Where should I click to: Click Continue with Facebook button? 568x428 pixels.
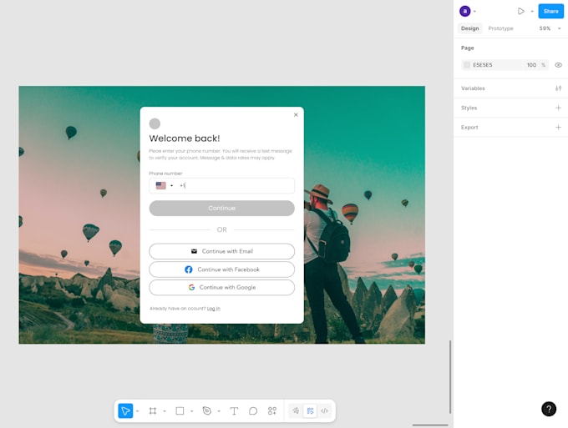[221, 269]
